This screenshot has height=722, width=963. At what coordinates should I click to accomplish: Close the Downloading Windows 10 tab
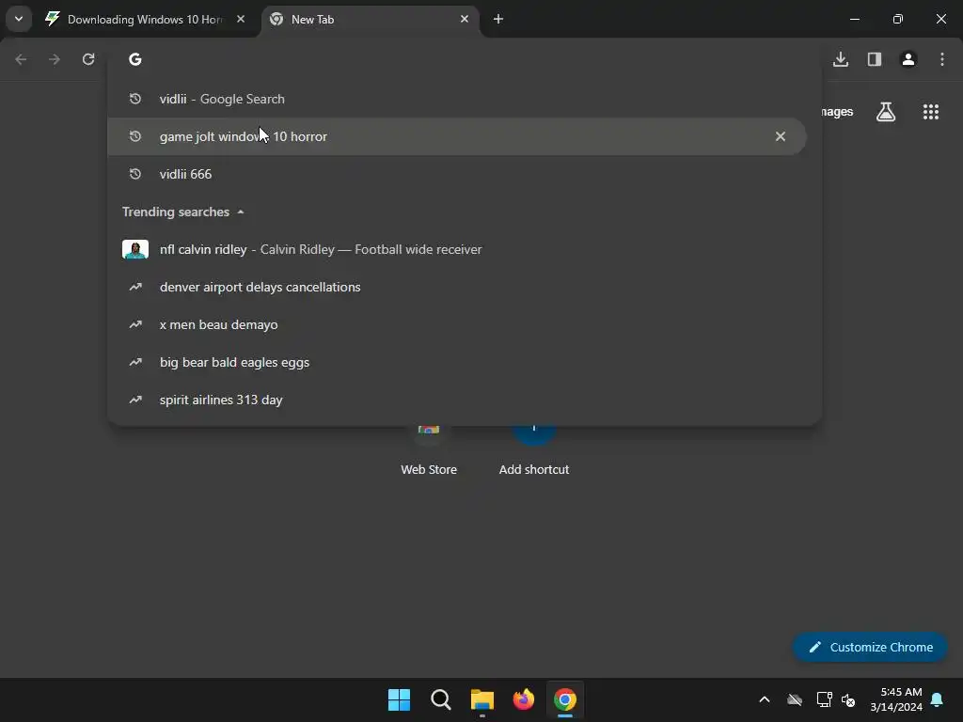tap(241, 19)
